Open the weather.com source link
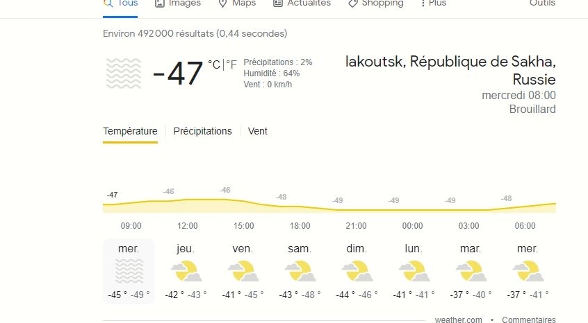Viewport: 588px width, 323px height. click(458, 320)
